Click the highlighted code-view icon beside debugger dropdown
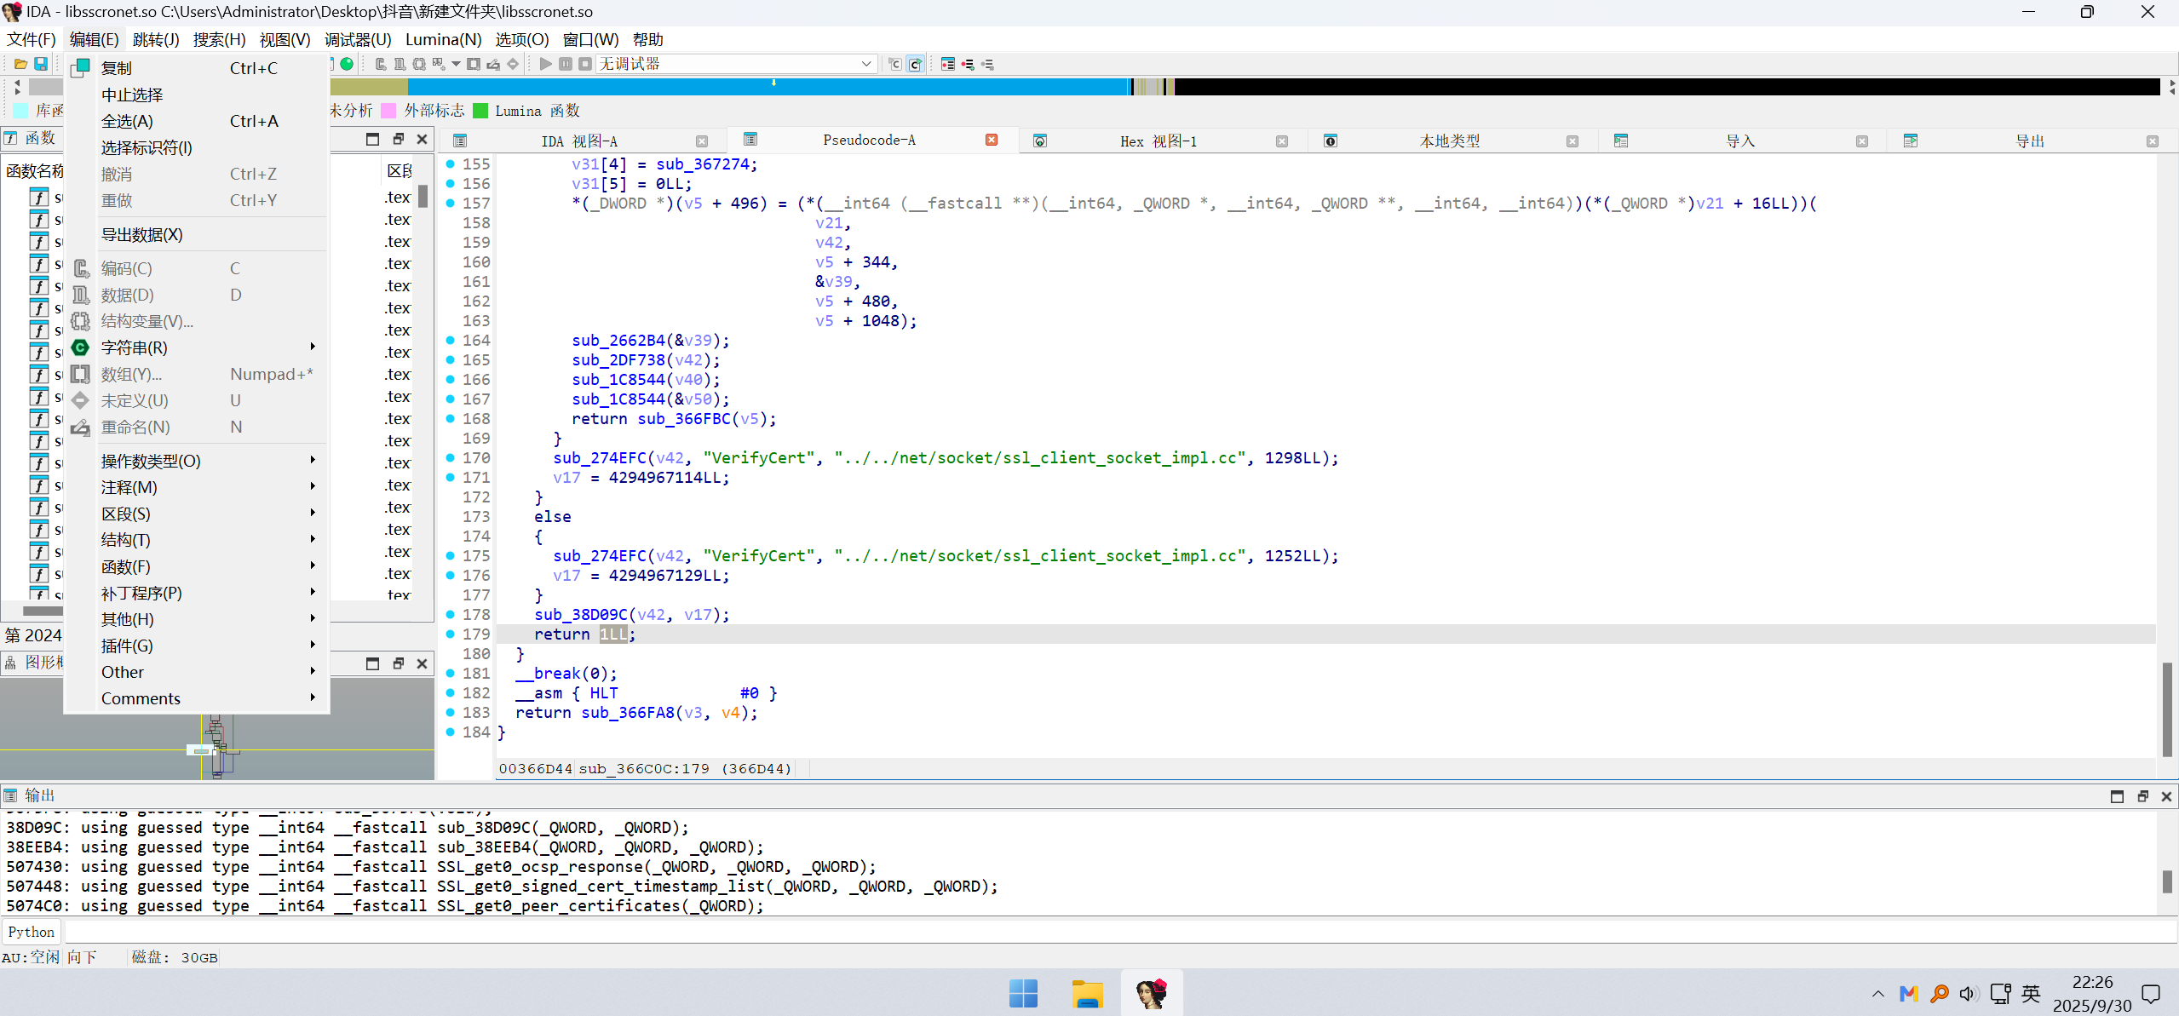The height and width of the screenshot is (1016, 2179). (x=915, y=64)
